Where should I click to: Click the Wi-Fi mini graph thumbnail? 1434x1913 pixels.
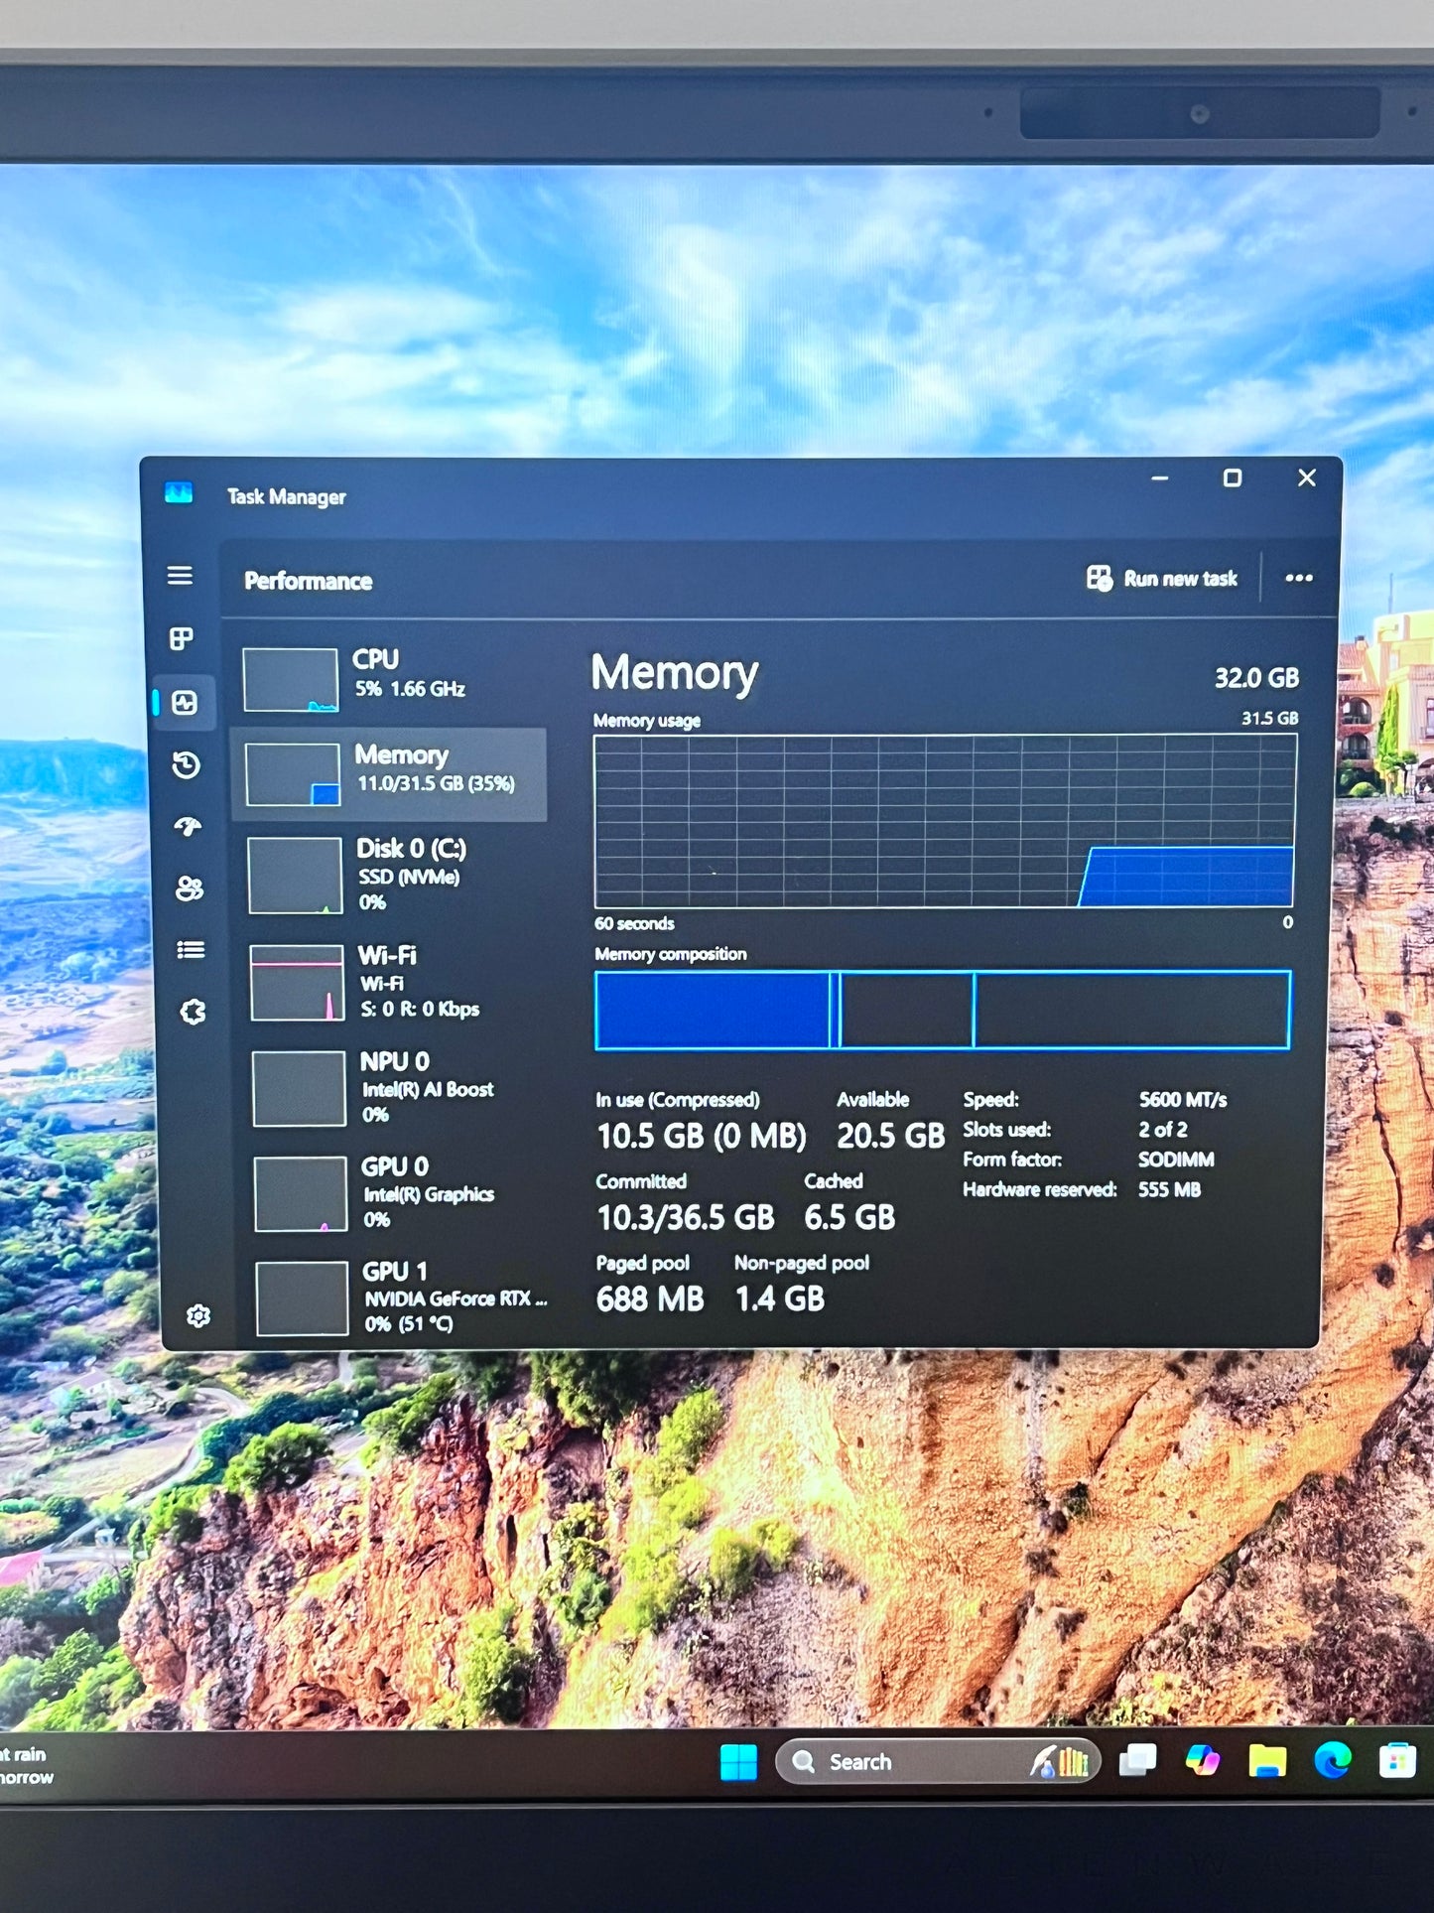(297, 983)
